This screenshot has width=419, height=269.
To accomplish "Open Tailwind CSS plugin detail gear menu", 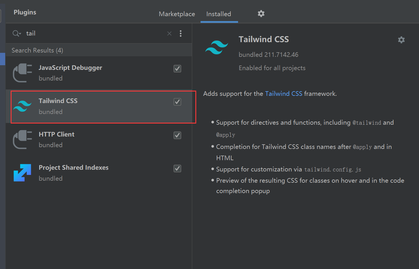I will click(x=401, y=40).
